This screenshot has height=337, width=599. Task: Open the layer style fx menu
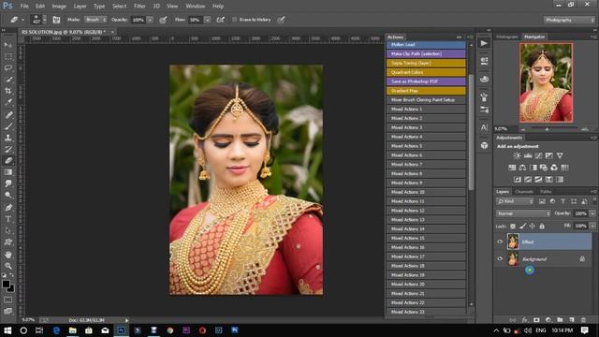tap(525, 320)
